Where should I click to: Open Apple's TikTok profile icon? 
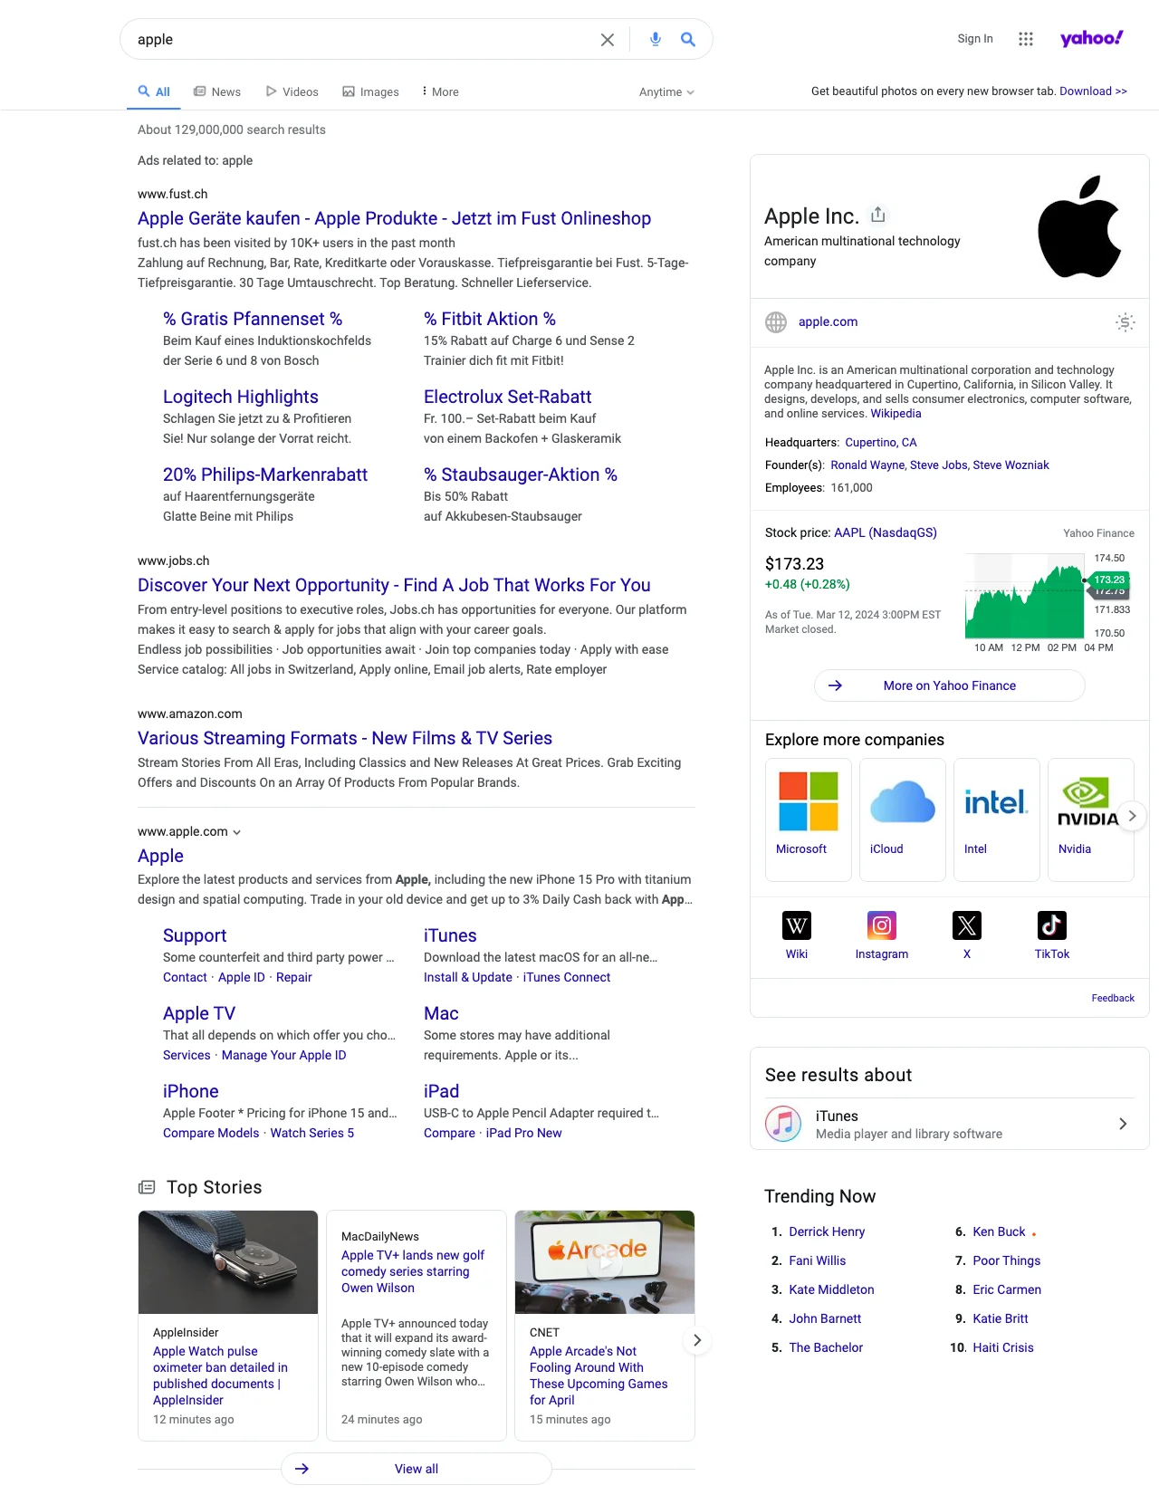(x=1052, y=925)
